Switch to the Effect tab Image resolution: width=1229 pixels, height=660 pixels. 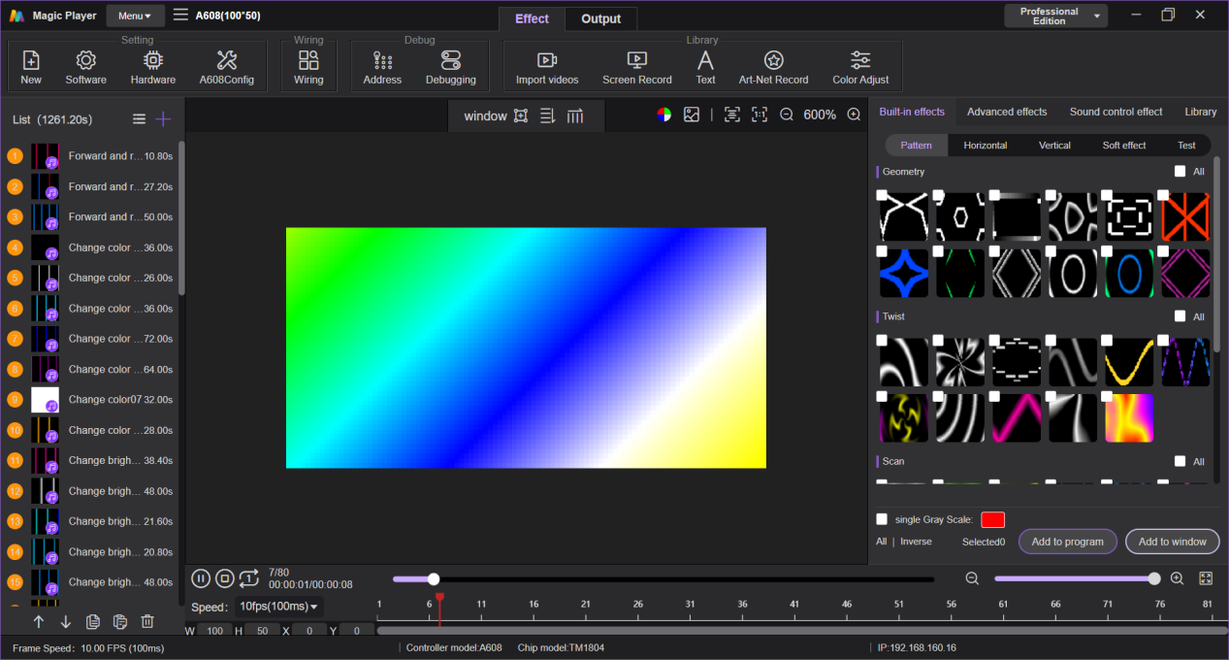532,18
